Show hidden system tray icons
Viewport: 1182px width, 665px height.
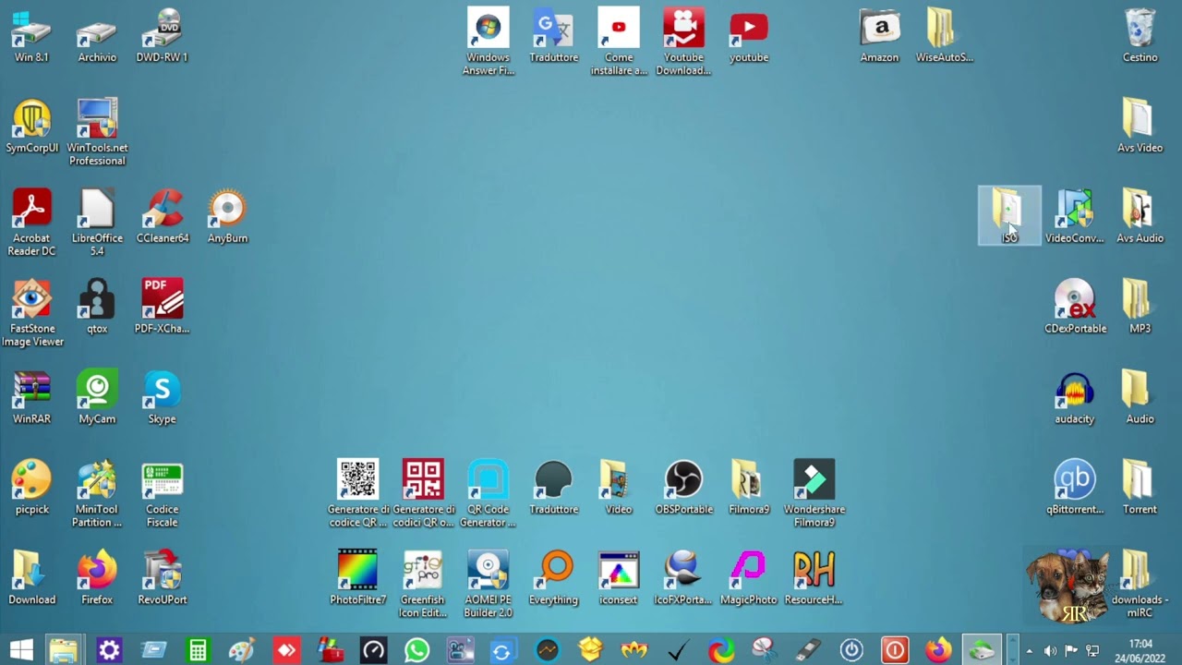[x=1029, y=651]
